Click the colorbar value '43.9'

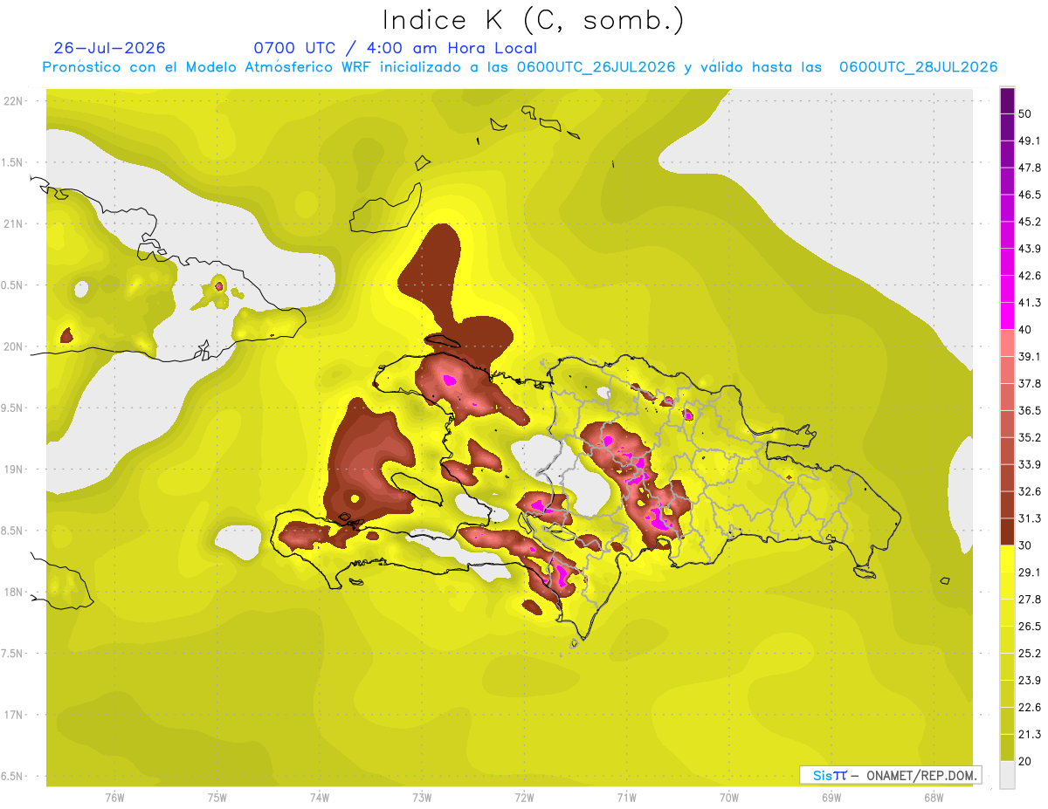1029,249
